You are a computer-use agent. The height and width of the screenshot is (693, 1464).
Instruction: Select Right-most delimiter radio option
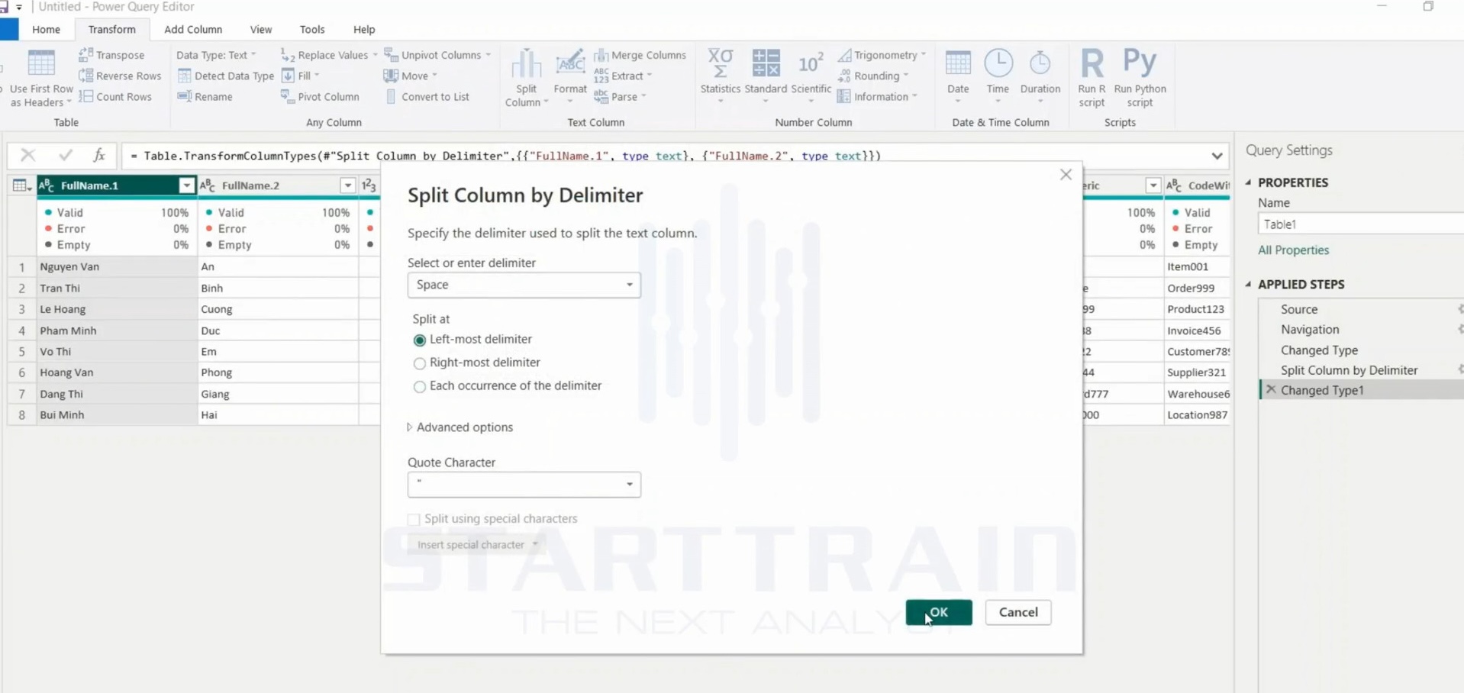tap(419, 363)
